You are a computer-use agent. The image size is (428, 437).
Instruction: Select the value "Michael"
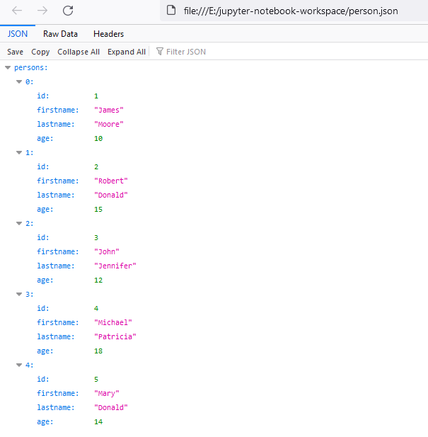click(x=112, y=322)
